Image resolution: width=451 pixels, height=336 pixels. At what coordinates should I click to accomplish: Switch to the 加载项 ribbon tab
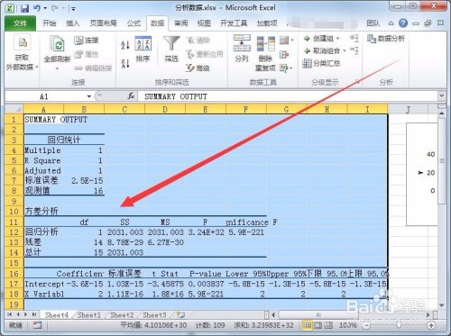click(x=267, y=23)
